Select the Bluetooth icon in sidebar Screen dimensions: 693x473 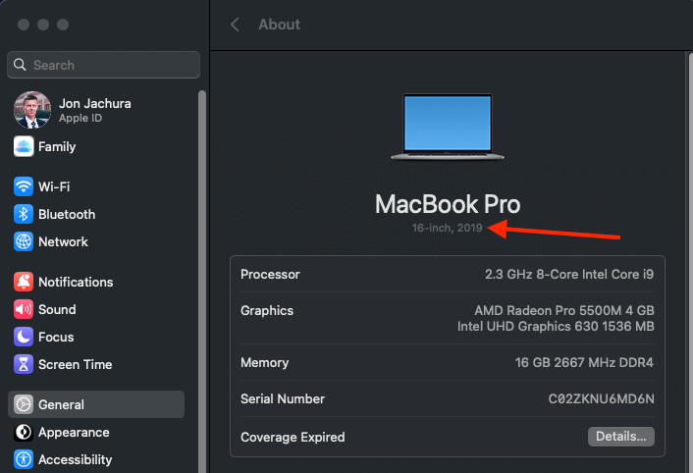pyautogui.click(x=24, y=214)
